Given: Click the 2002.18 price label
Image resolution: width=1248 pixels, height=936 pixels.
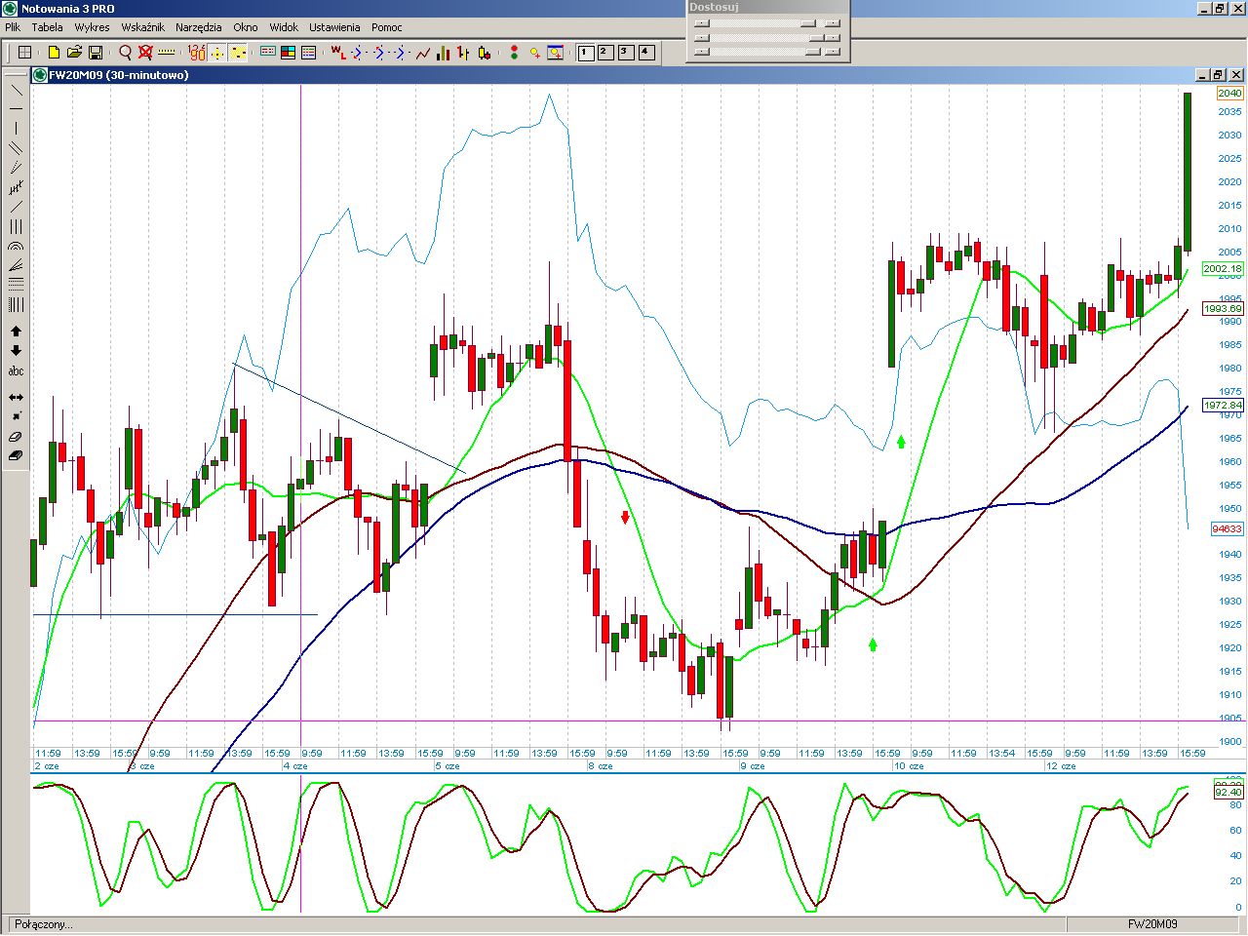Looking at the screenshot, I should coord(1223,269).
